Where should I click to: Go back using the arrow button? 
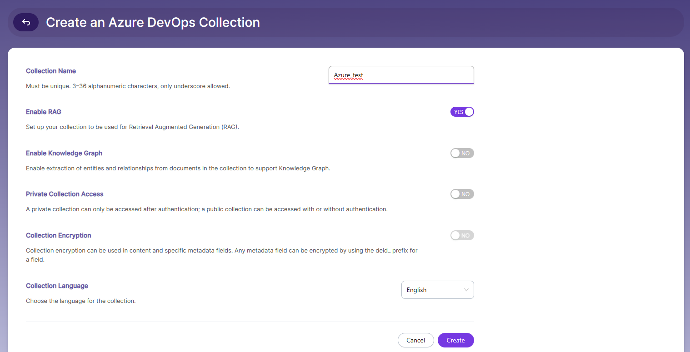(x=26, y=22)
